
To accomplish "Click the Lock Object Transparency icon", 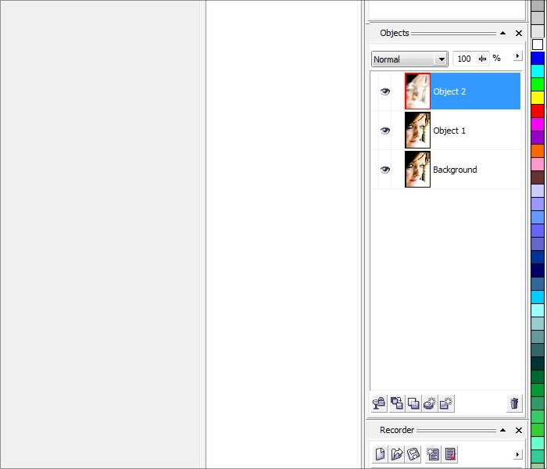I will (x=379, y=403).
